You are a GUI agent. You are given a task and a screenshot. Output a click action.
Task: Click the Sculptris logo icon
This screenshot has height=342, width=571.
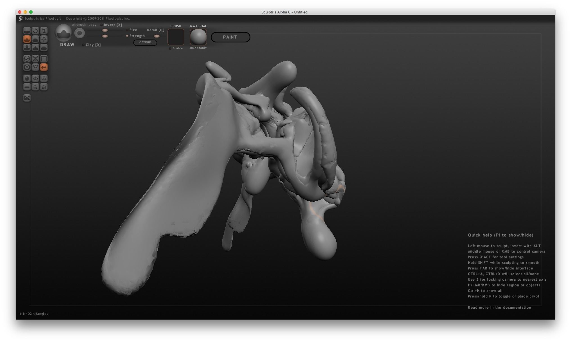[x=20, y=19]
